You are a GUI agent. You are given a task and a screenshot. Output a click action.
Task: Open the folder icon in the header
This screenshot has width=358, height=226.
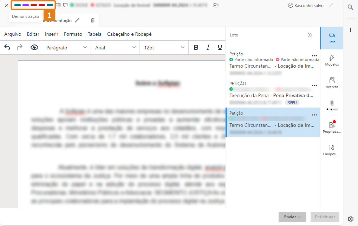(x=216, y=5)
